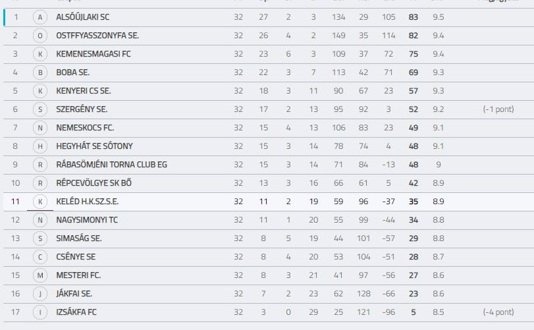Select the Nemeskocs FC. team name
This screenshot has width=534, height=330.
click(x=85, y=128)
